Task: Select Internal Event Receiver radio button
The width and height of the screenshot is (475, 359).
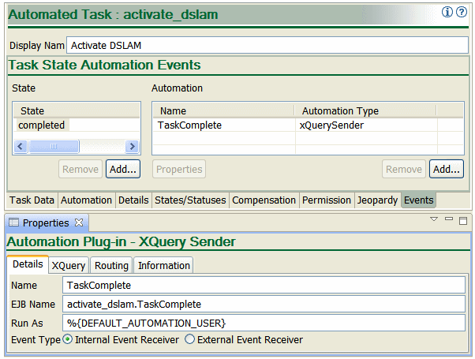Action: 68,339
